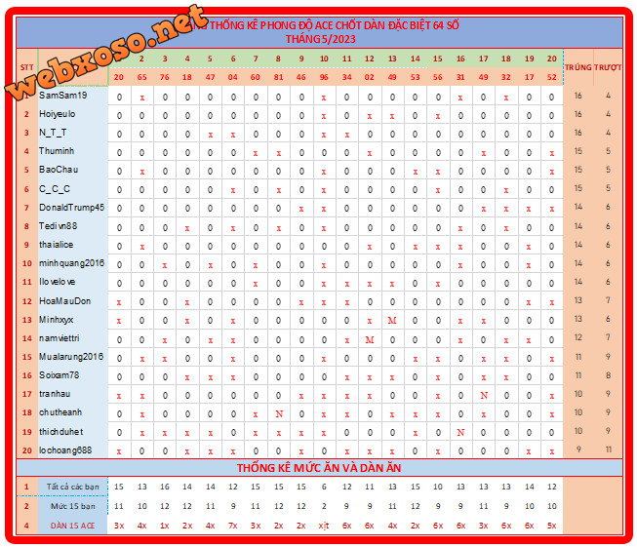Image resolution: width=637 pixels, height=547 pixels.
Task: Click the result number 76 in header
Action: [165, 77]
